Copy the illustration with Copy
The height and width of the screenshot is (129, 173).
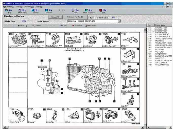click(63, 26)
